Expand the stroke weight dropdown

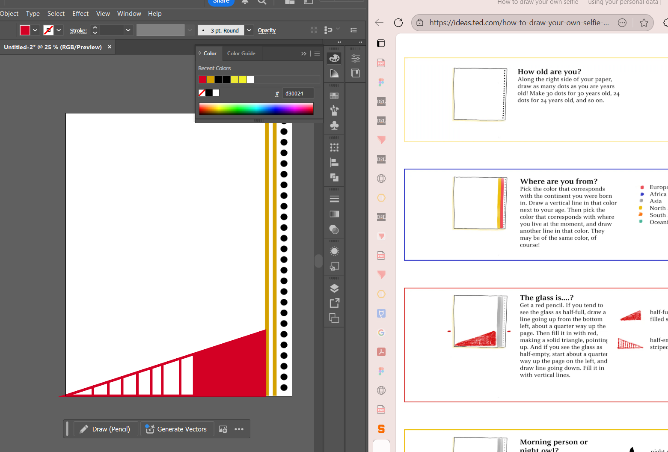[x=128, y=30]
